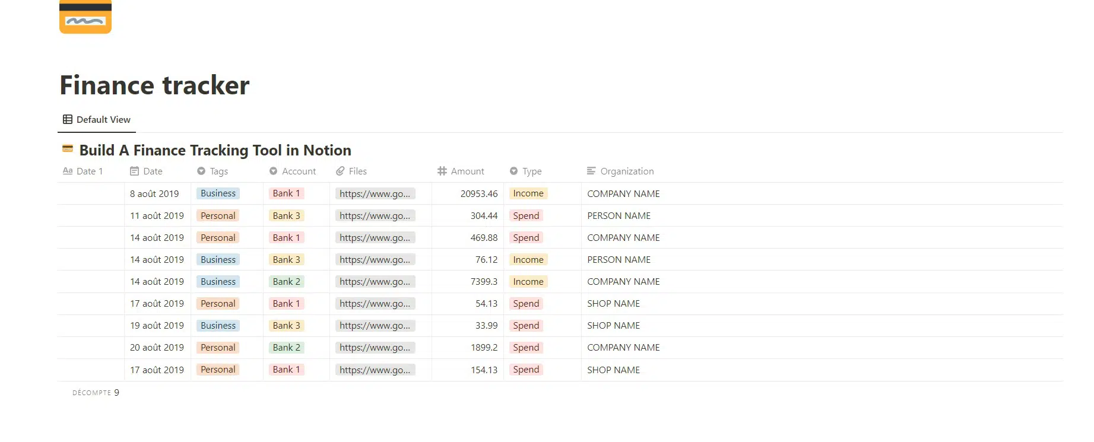Click the Organization column text icon
The image size is (1094, 442).
point(591,171)
